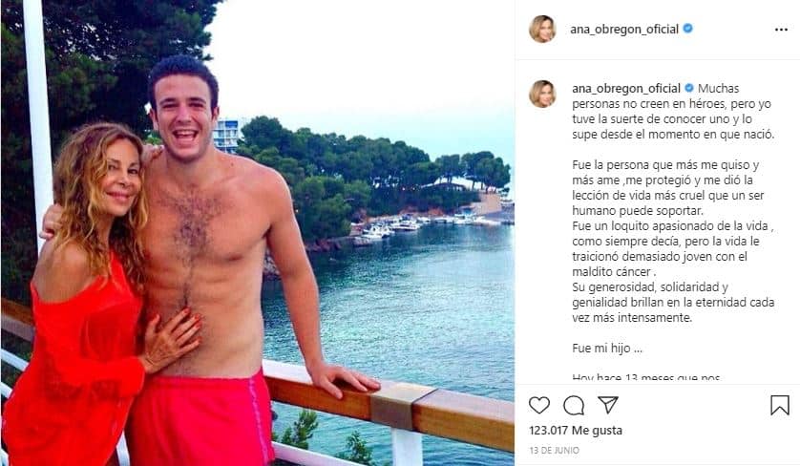
Task: Save post with bookmark icon
Action: 780,405
